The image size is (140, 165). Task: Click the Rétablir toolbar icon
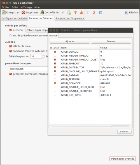click(x=127, y=12)
